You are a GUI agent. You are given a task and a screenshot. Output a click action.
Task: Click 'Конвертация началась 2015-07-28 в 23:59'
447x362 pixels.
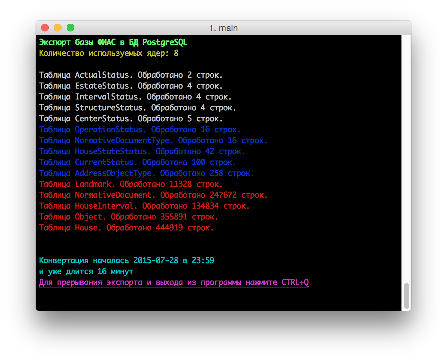tap(127, 261)
